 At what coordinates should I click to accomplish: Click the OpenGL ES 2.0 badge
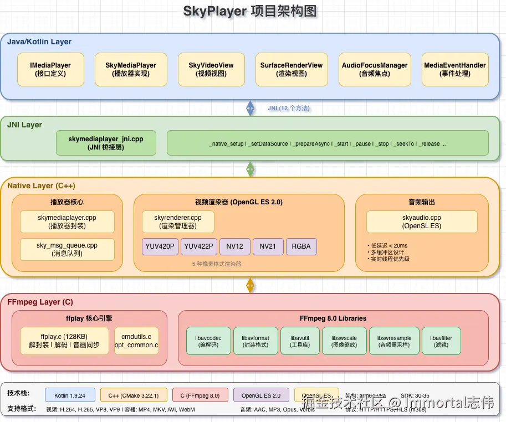(261, 395)
